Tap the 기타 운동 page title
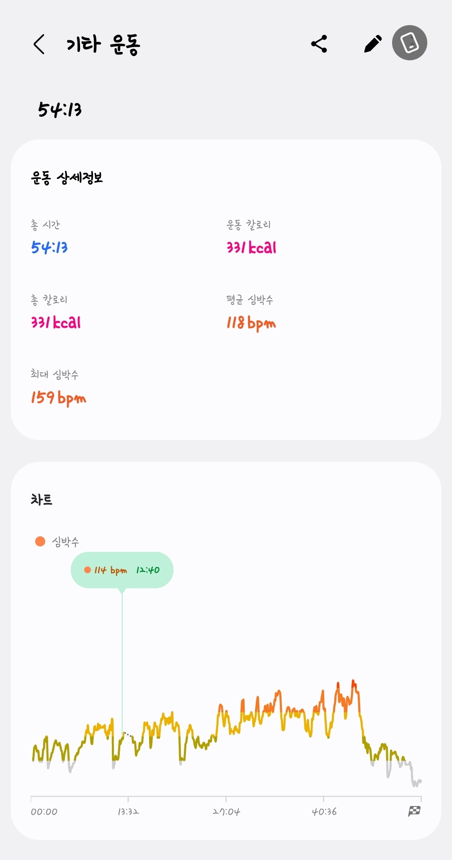452x860 pixels. click(103, 44)
